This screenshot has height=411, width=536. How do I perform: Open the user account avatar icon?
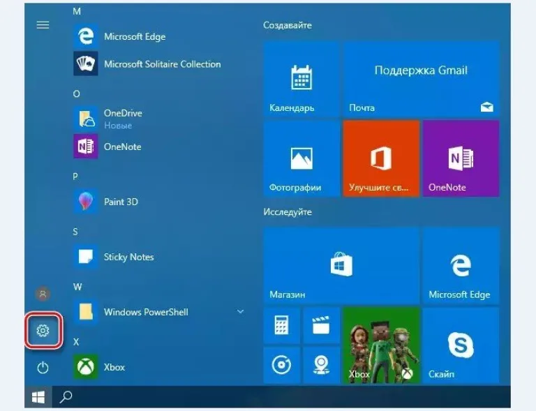coord(43,294)
